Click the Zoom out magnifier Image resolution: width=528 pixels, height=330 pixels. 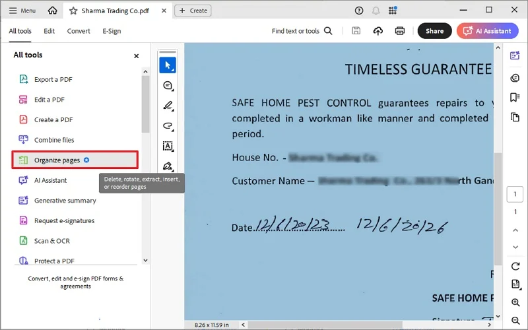(515, 320)
